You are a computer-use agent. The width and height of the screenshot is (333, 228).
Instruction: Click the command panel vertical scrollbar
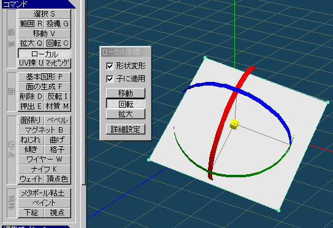(x=83, y=92)
